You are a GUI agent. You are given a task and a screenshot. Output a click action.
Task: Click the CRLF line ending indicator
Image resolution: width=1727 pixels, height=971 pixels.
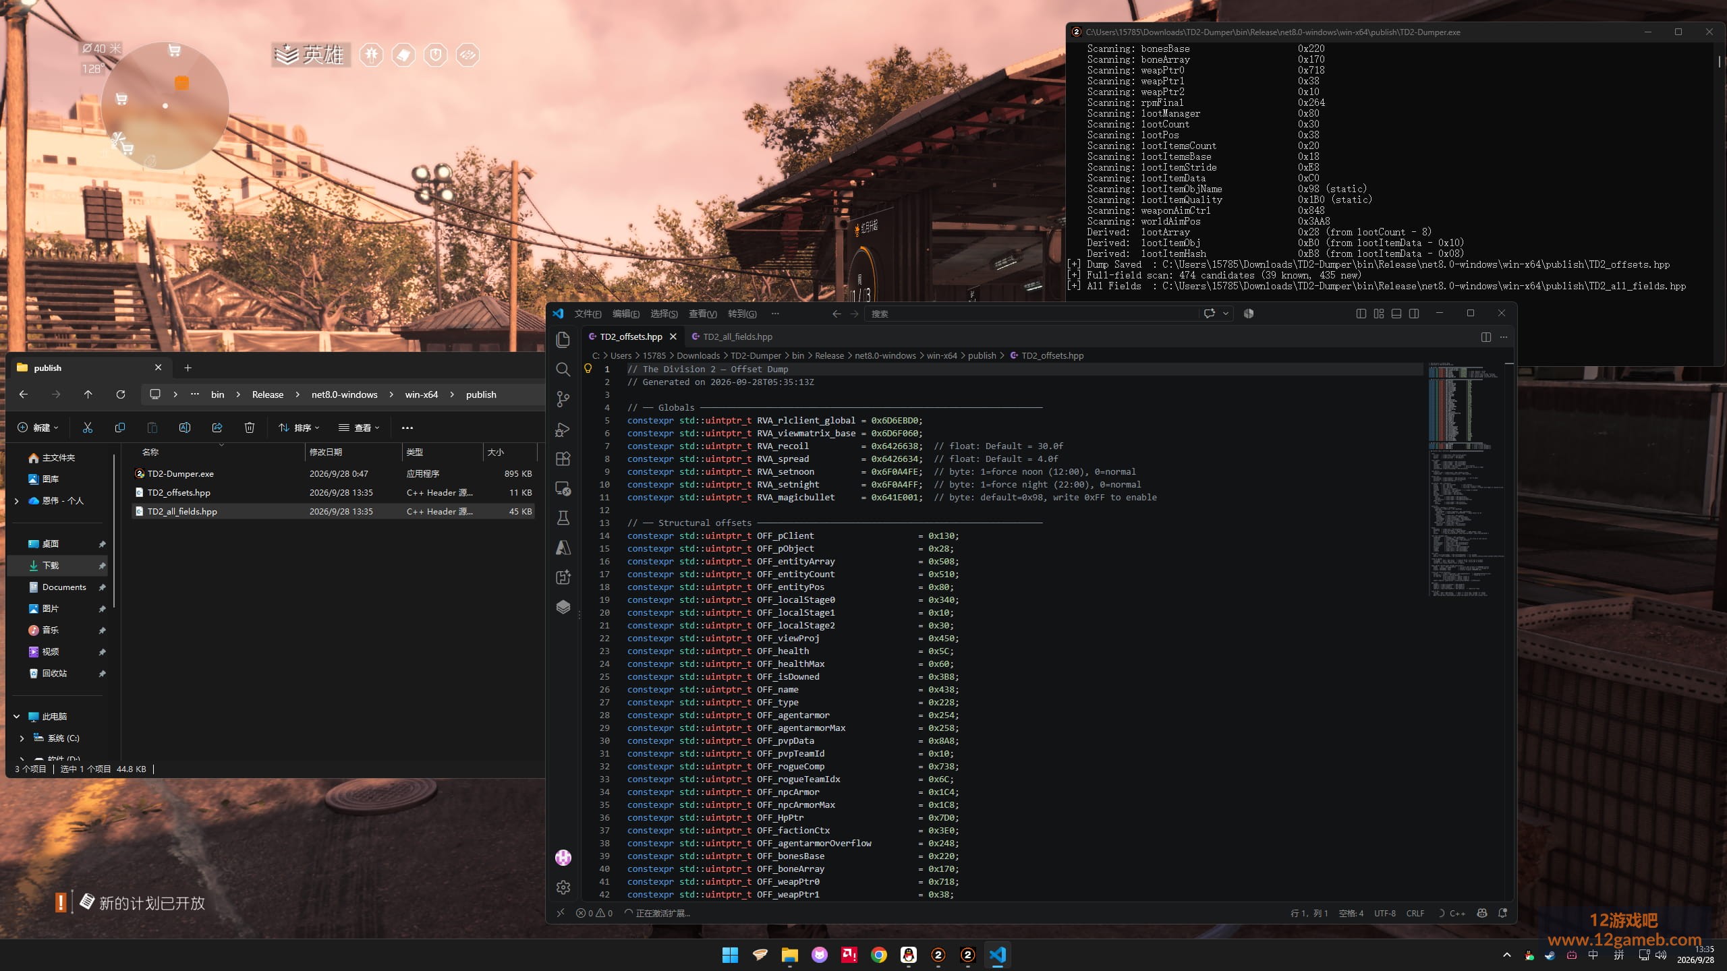click(1415, 913)
